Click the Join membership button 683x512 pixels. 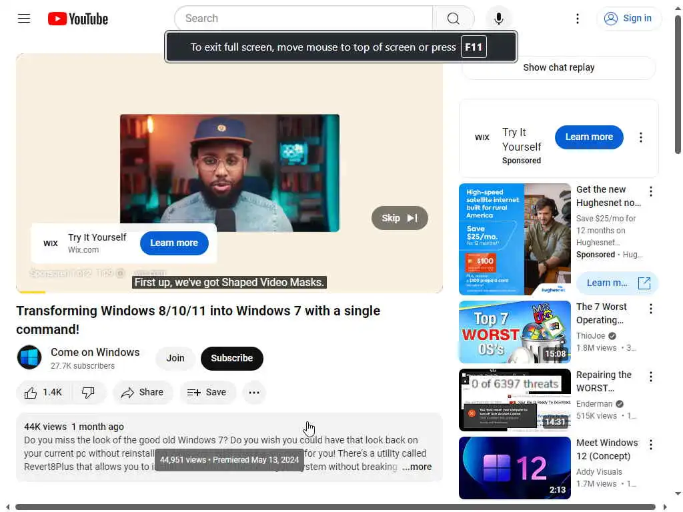pyautogui.click(x=175, y=358)
